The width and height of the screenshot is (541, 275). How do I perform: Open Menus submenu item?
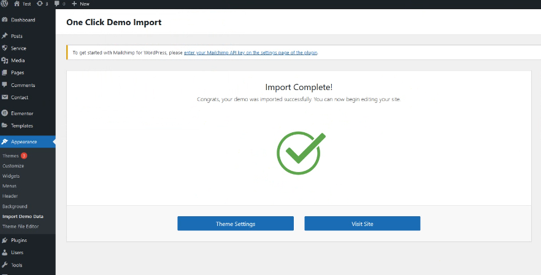(x=9, y=186)
